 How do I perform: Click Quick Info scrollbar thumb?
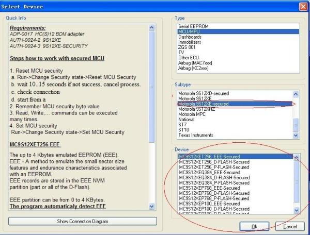tap(151, 87)
